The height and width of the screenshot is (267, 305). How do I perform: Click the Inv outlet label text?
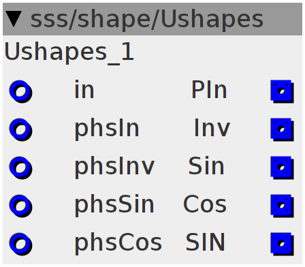click(x=212, y=128)
